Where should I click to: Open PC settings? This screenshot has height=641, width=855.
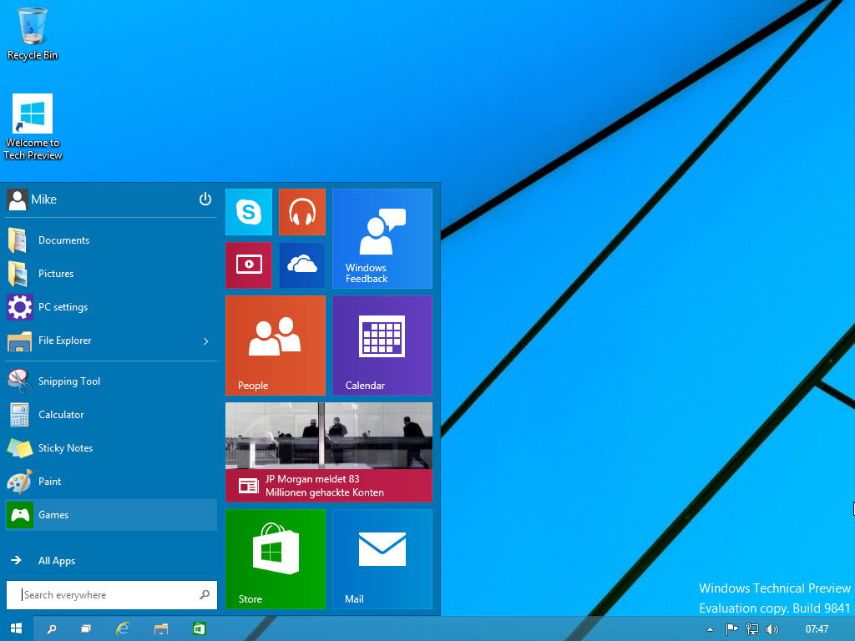[111, 307]
